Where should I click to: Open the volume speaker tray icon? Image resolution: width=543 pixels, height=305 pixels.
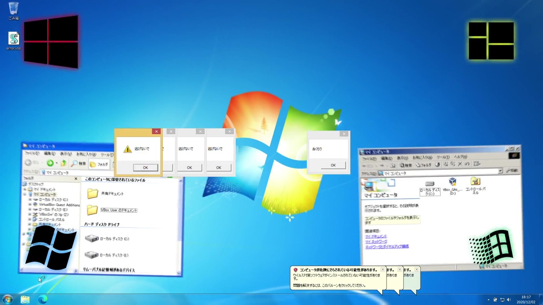[509, 300]
